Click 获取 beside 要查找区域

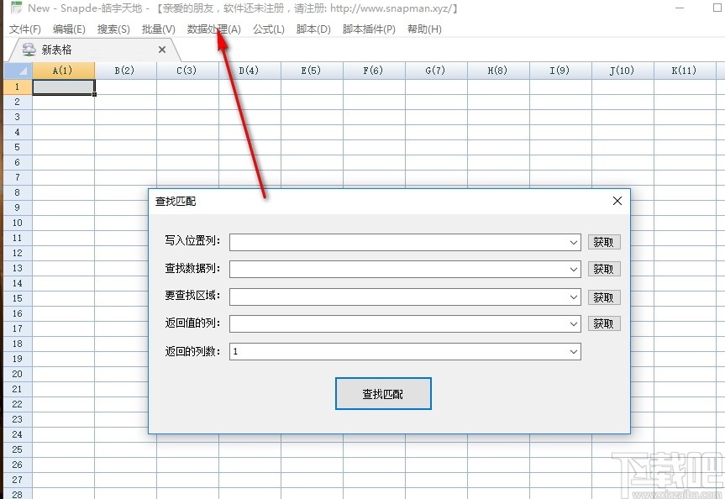click(x=604, y=297)
